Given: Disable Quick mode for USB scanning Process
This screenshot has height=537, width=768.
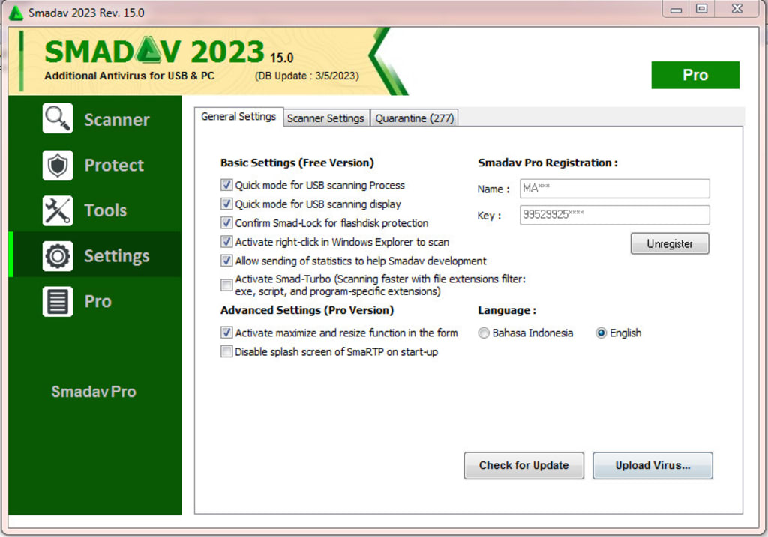Looking at the screenshot, I should click(226, 185).
